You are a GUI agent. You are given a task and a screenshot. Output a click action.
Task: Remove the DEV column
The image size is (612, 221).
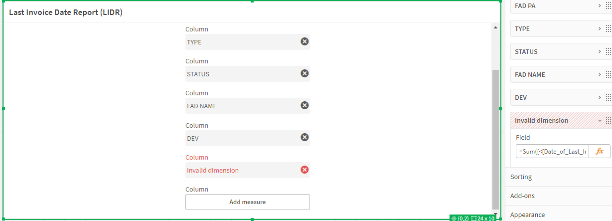coord(305,137)
